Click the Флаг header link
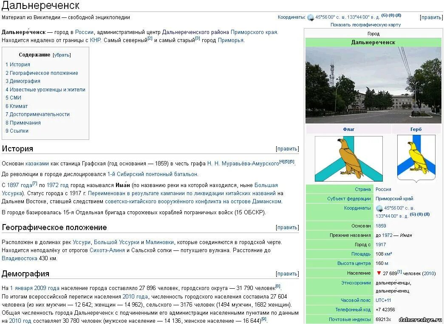The width and height of the screenshot is (444, 324). 348,129
